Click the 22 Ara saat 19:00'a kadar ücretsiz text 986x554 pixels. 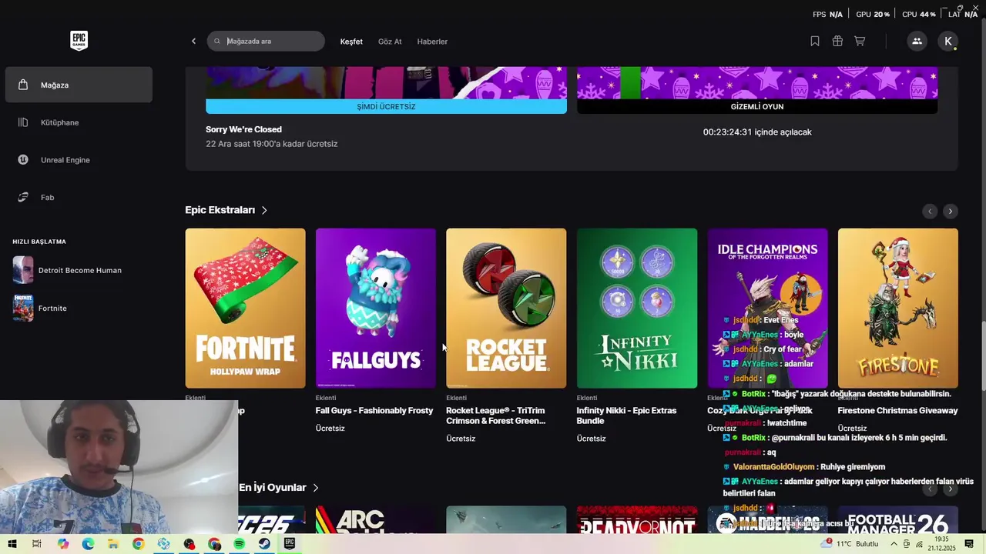click(271, 144)
